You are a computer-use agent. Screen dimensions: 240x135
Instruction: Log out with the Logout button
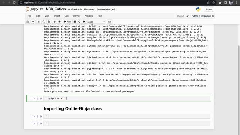point(209,9)
